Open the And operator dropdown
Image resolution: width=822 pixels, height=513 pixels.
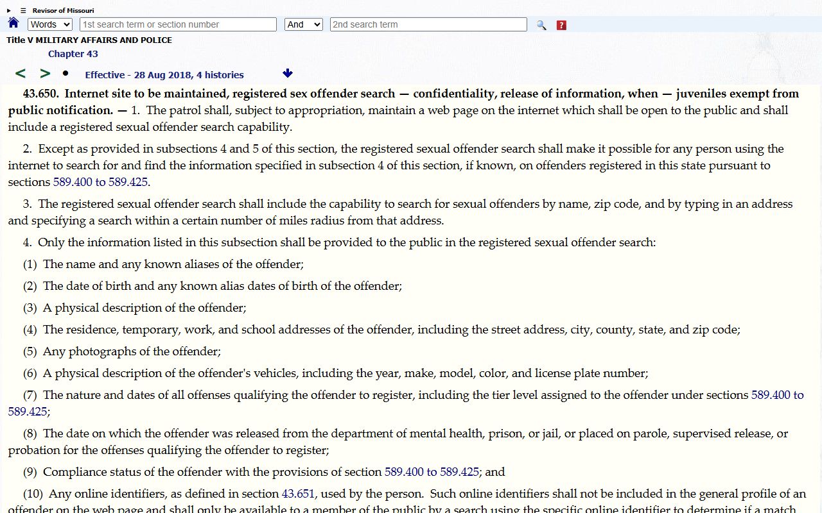tap(304, 24)
